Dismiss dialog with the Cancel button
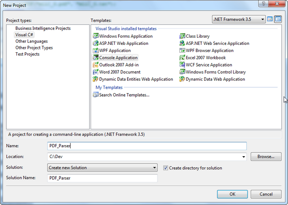 pyautogui.click(x=266, y=194)
